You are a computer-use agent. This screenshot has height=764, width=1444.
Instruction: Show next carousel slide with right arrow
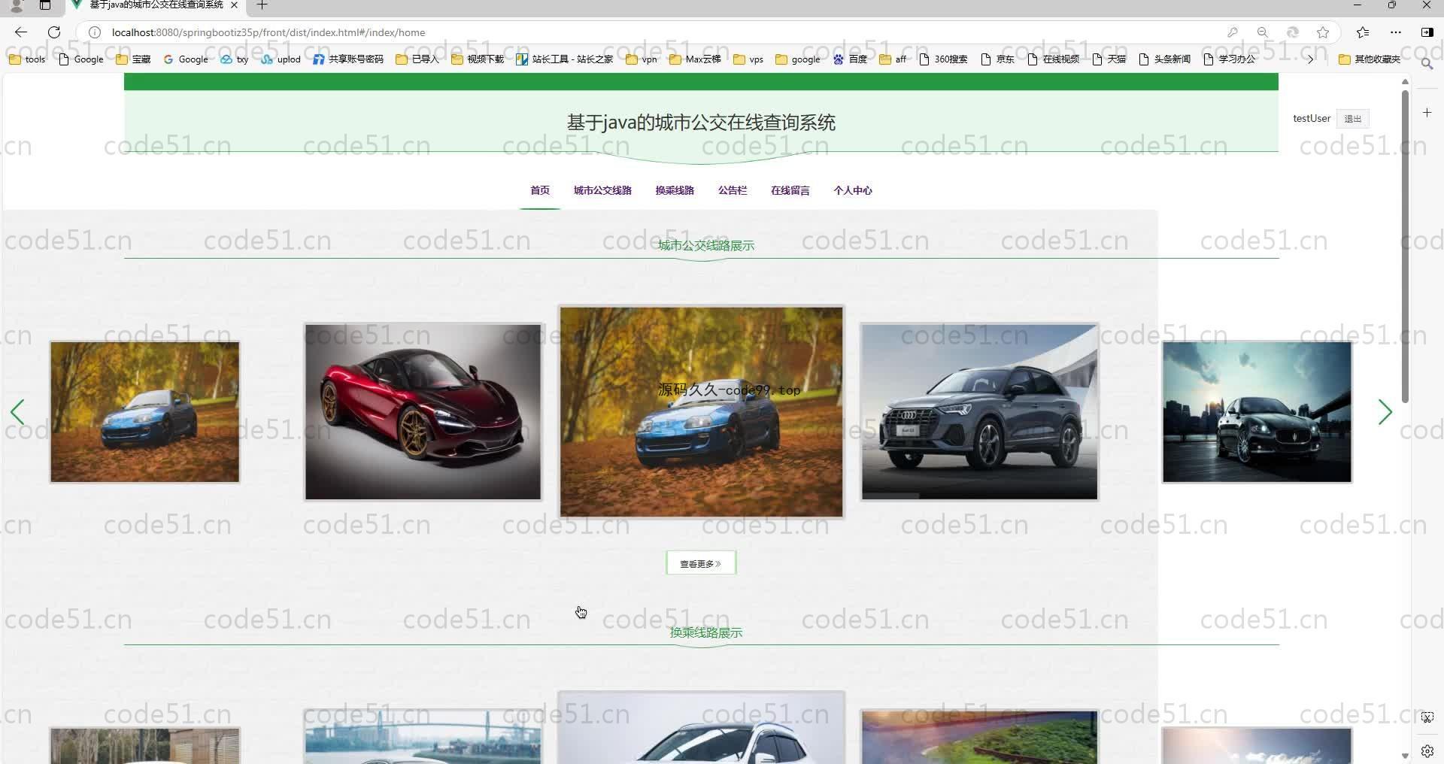pos(1385,412)
